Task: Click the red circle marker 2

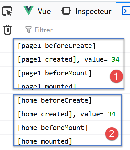Action: [x=112, y=134]
